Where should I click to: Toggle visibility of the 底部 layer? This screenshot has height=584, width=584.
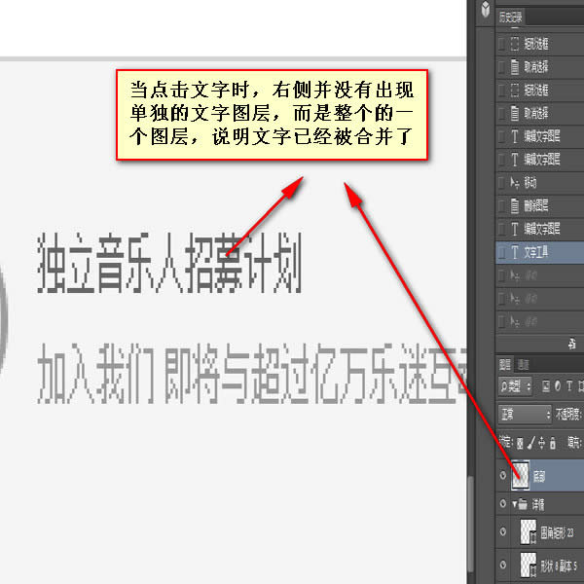tap(503, 475)
